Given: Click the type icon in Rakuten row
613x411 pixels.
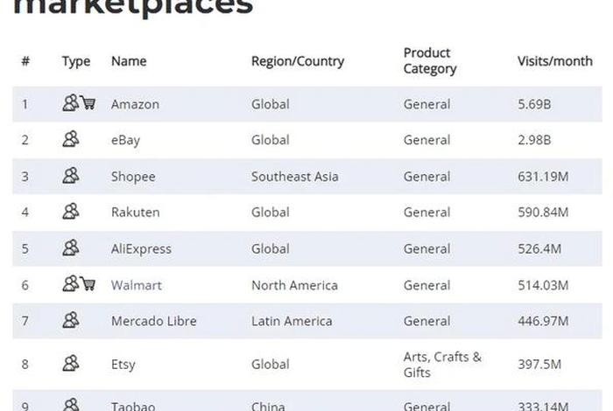Looking at the screenshot, I should [70, 212].
